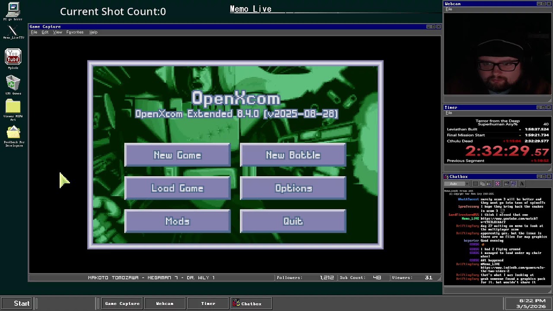The width and height of the screenshot is (553, 311).
Task: Open the Mods screen
Action: pyautogui.click(x=177, y=221)
